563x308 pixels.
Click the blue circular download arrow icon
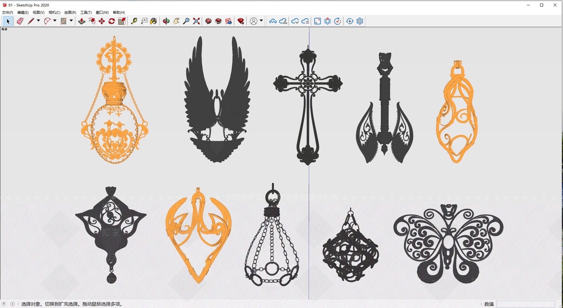350,21
